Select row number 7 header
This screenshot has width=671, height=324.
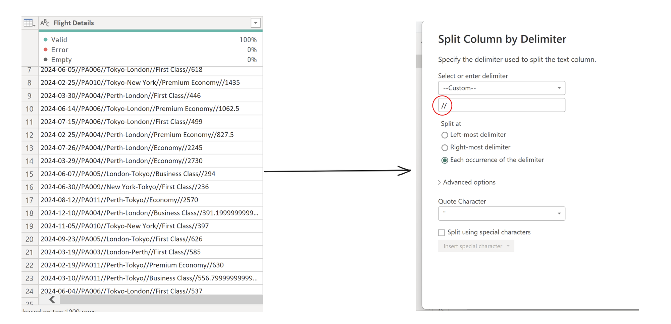click(x=30, y=70)
